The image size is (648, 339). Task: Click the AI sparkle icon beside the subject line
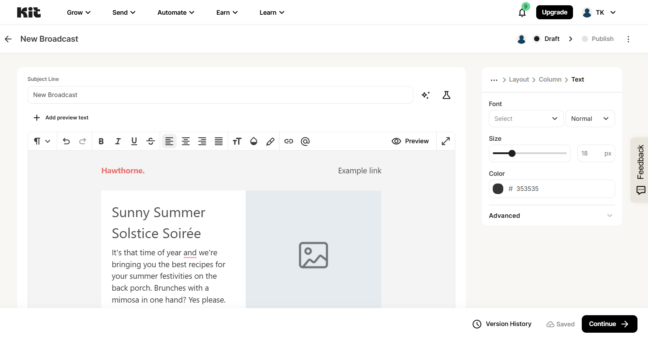(425, 95)
